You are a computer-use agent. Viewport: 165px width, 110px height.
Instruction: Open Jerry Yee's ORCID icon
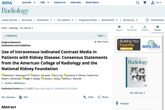(x=52, y=75)
